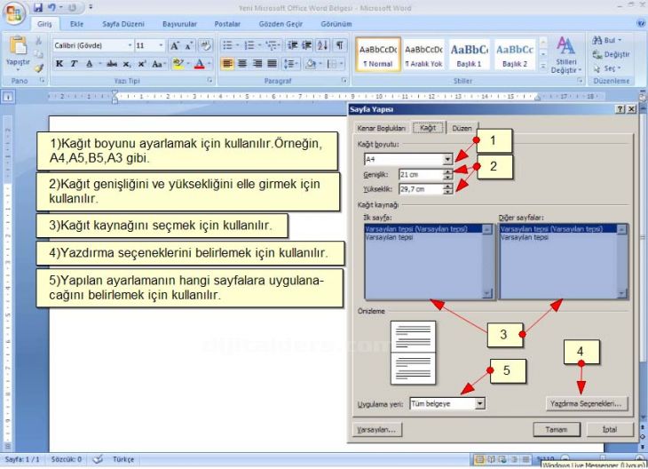Decrease the paragraph indent

coord(293,45)
